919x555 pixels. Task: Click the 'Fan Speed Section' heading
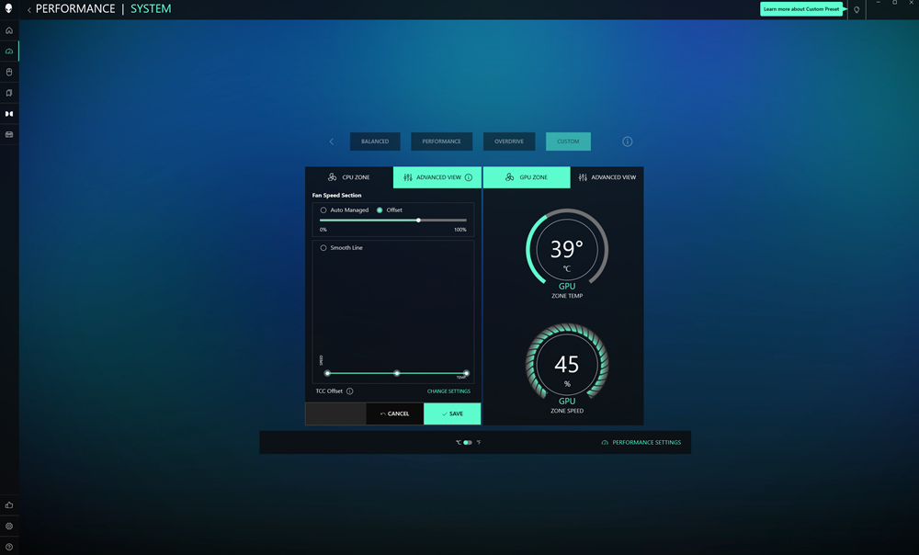336,195
